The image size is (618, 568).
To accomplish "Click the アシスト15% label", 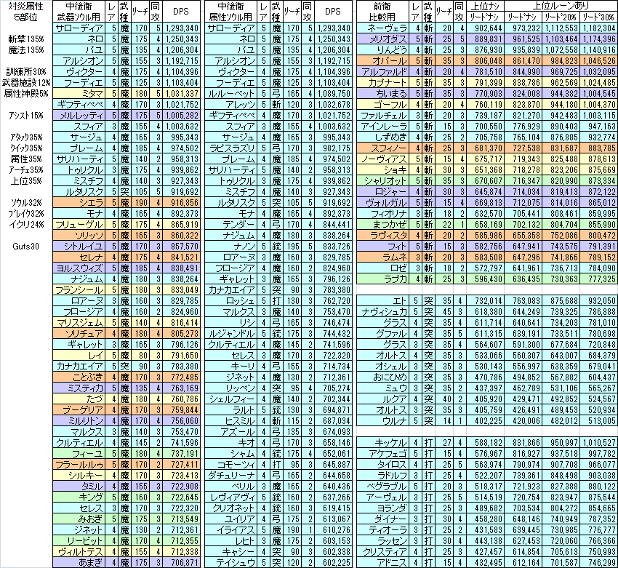I will [26, 116].
